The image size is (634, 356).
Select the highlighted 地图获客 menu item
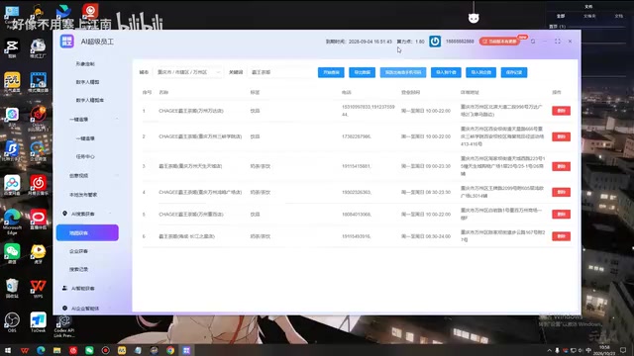(87, 233)
